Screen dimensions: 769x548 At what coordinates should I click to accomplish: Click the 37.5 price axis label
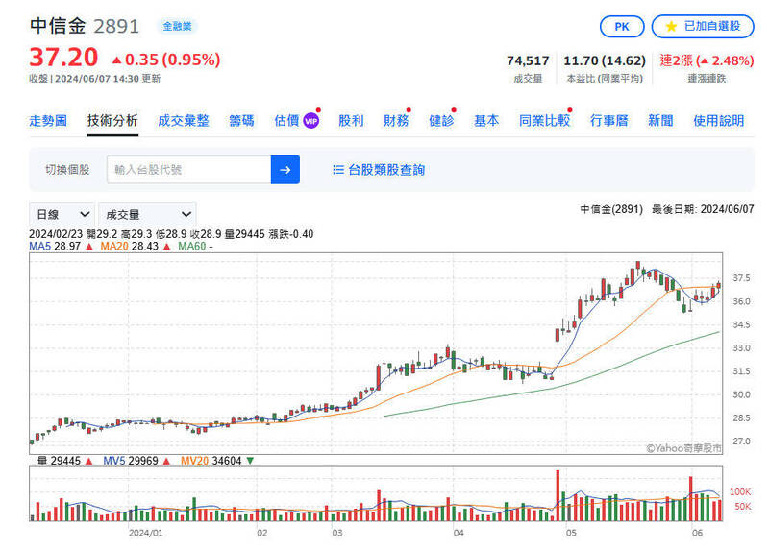pyautogui.click(x=741, y=278)
